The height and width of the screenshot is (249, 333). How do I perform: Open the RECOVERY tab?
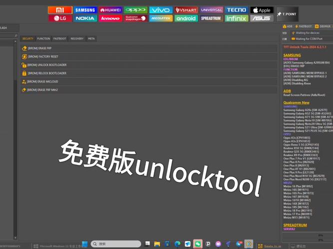[77, 38]
